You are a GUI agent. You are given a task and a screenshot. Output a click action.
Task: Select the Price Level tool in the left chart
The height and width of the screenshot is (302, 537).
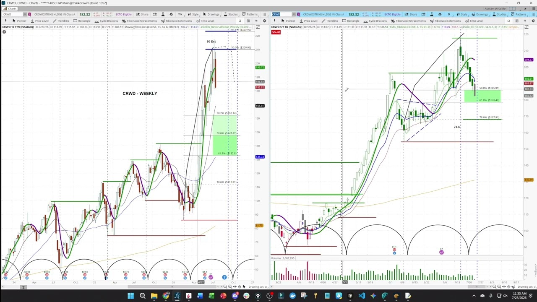tap(39, 21)
